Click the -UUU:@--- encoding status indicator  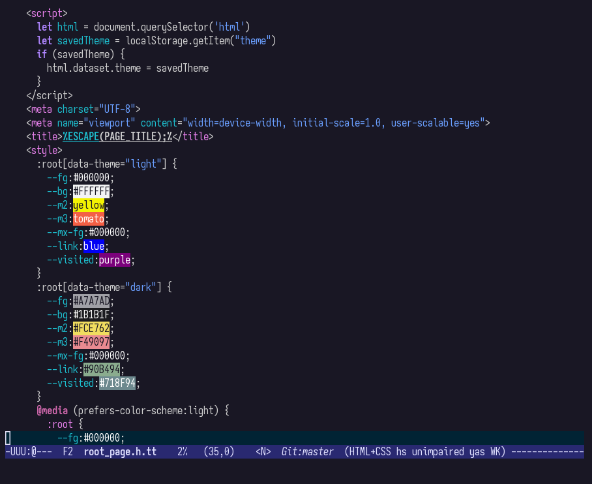click(29, 452)
